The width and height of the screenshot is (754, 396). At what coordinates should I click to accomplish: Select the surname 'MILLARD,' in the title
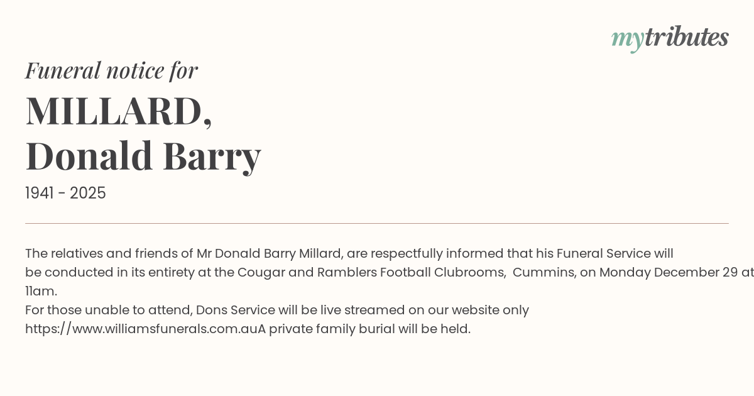(x=119, y=111)
